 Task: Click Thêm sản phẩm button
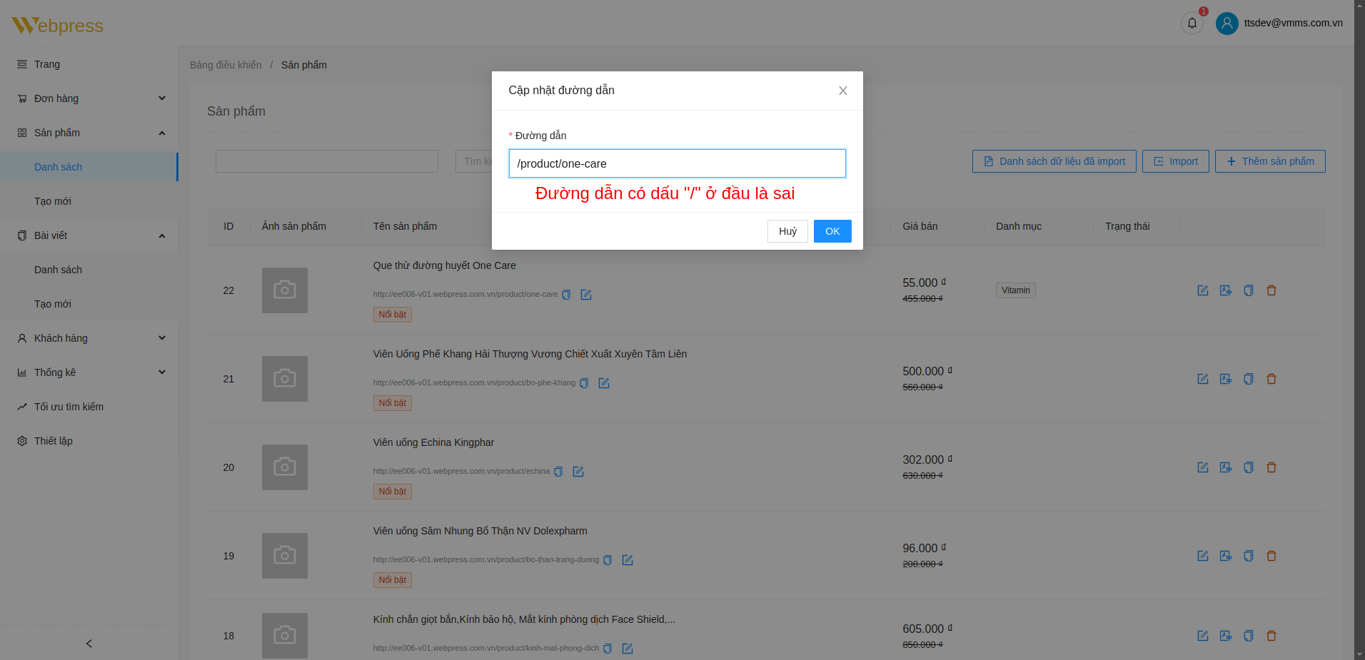click(x=1269, y=161)
